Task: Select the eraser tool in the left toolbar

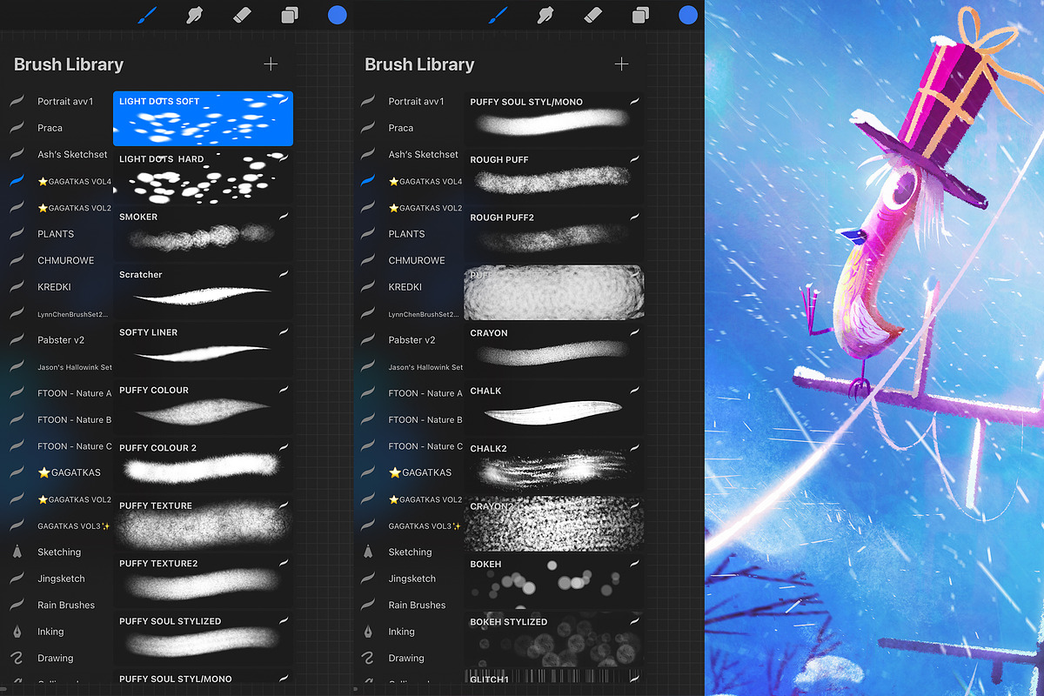Action: coord(242,15)
